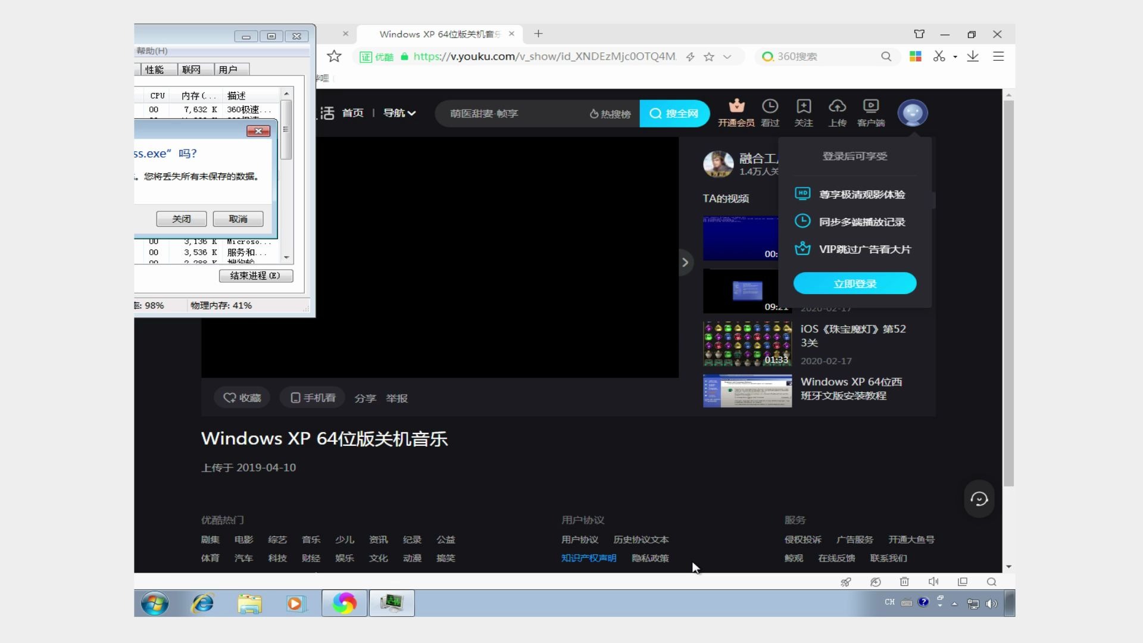Open Internet Explorer from the taskbar
Screen dimensions: 1143x643
point(202,603)
